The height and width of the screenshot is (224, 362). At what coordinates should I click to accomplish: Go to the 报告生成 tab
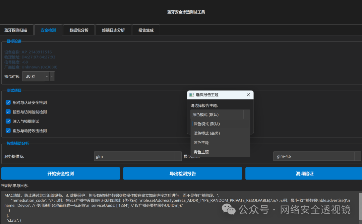click(146, 30)
